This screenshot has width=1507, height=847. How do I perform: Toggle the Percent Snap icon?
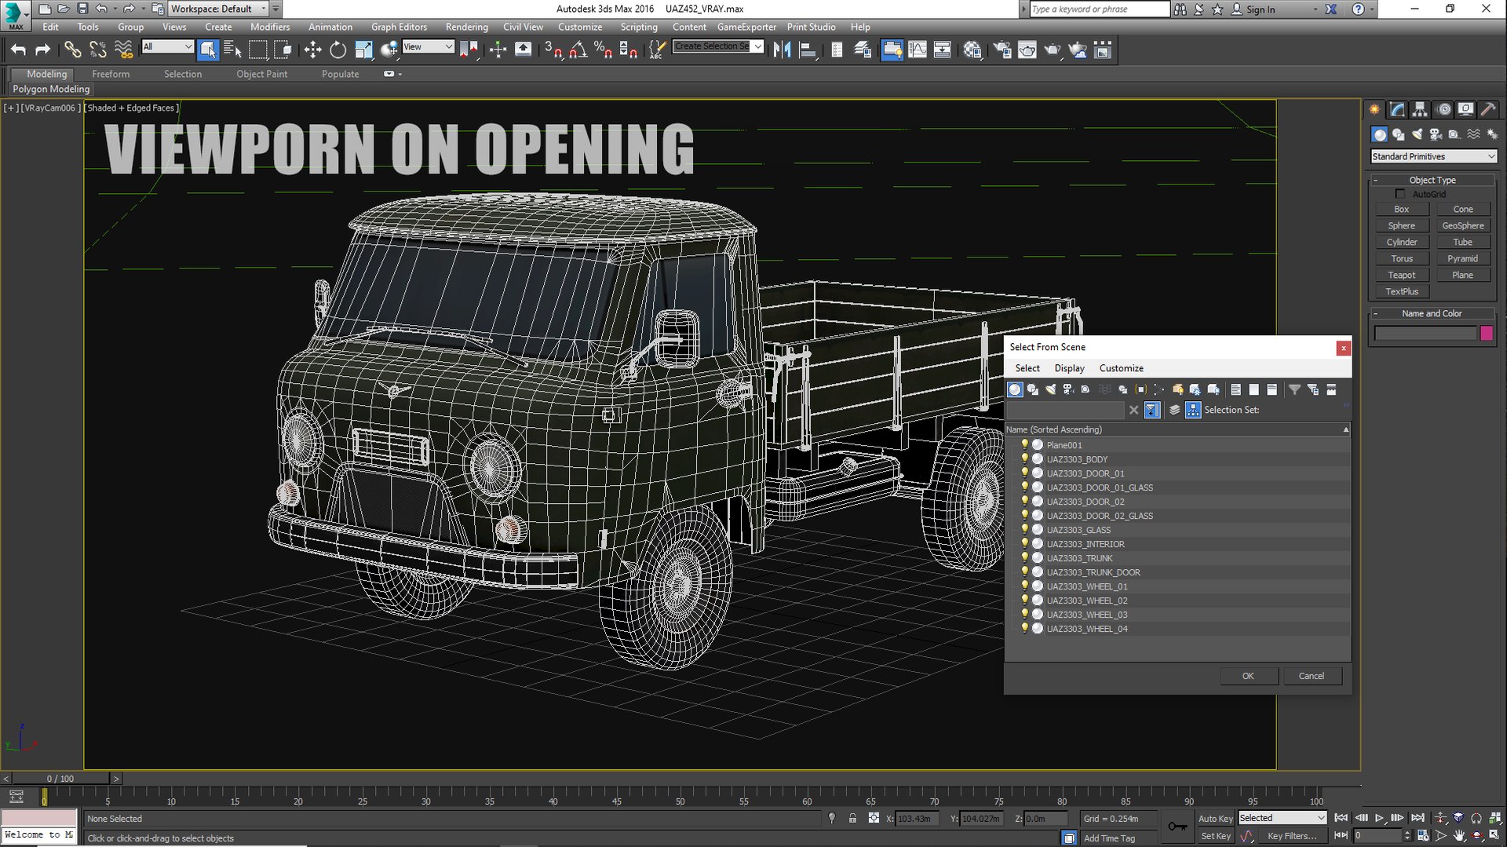(604, 50)
